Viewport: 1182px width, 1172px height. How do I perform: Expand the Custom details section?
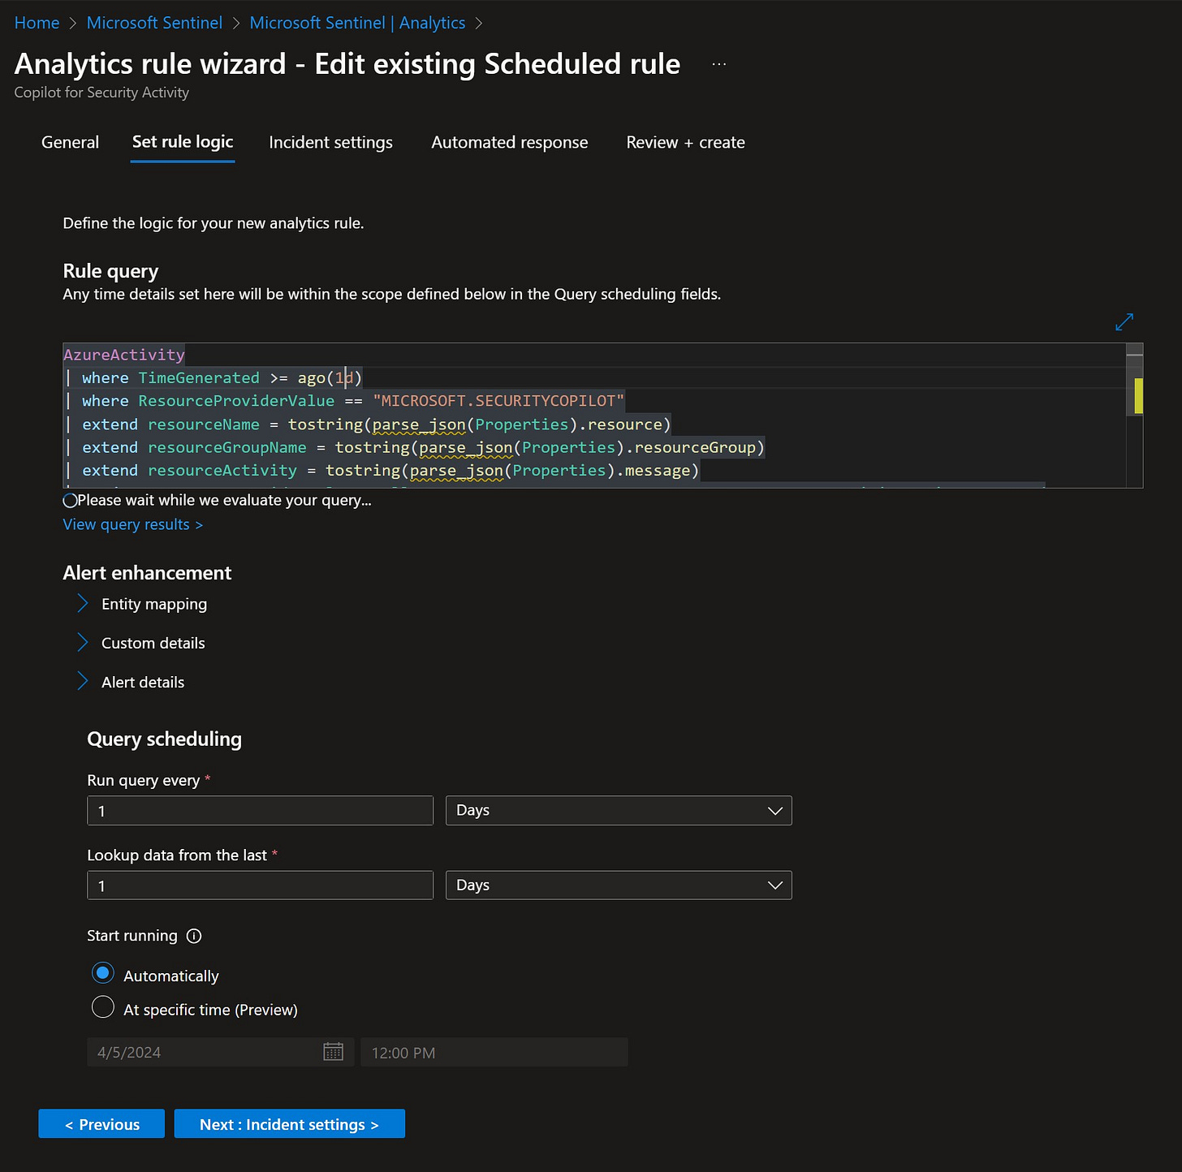82,641
